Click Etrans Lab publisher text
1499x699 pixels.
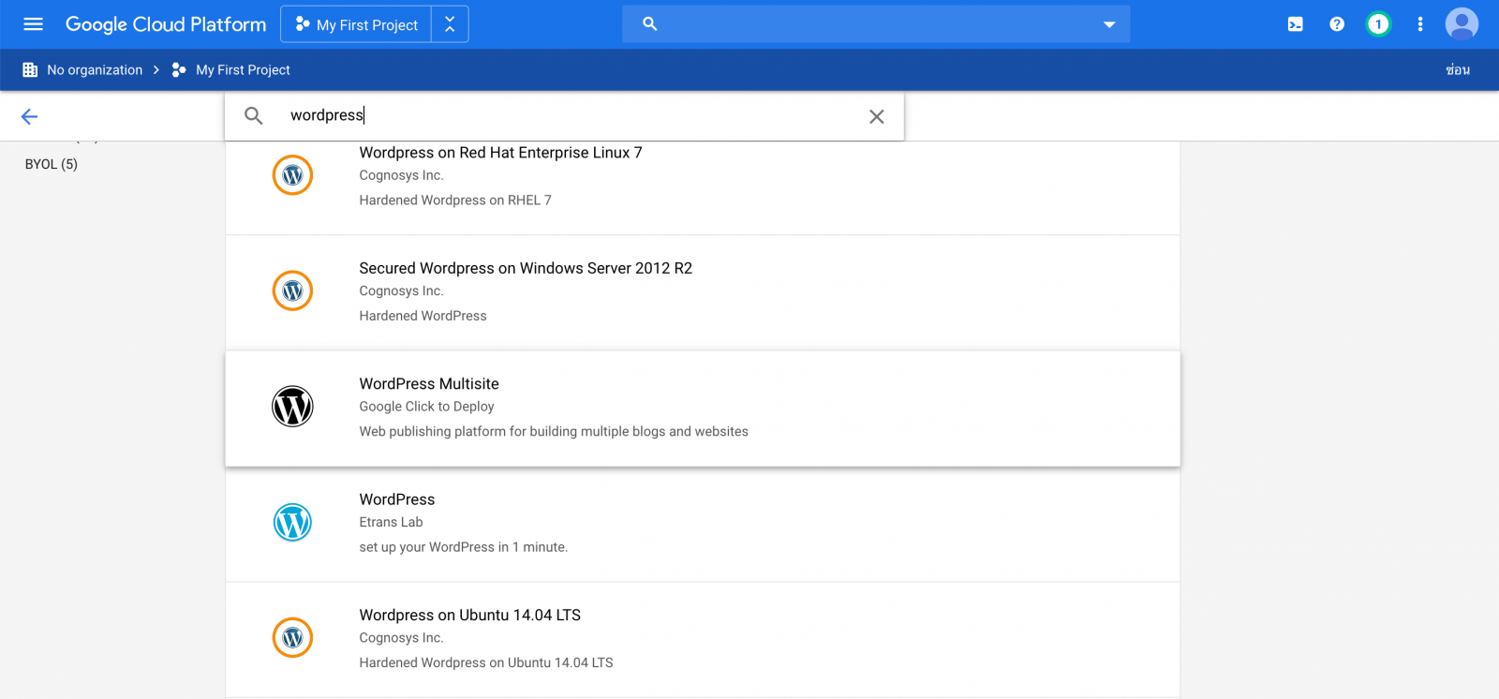[x=391, y=522]
